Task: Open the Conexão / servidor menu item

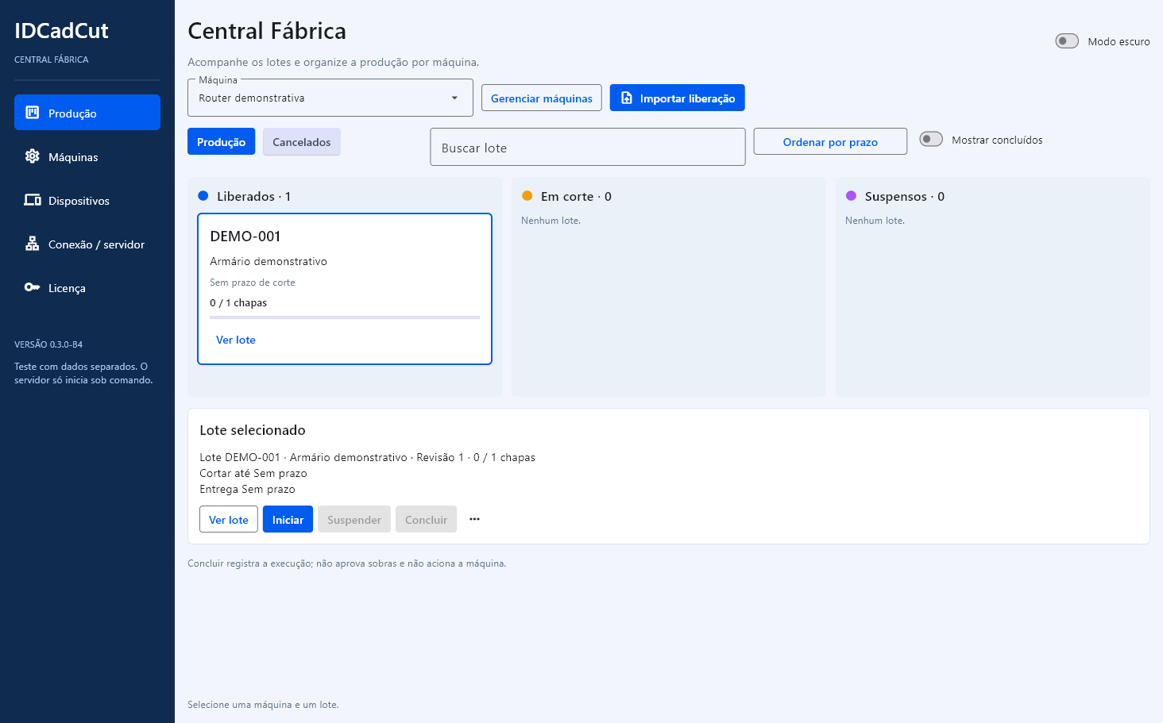Action: click(87, 244)
